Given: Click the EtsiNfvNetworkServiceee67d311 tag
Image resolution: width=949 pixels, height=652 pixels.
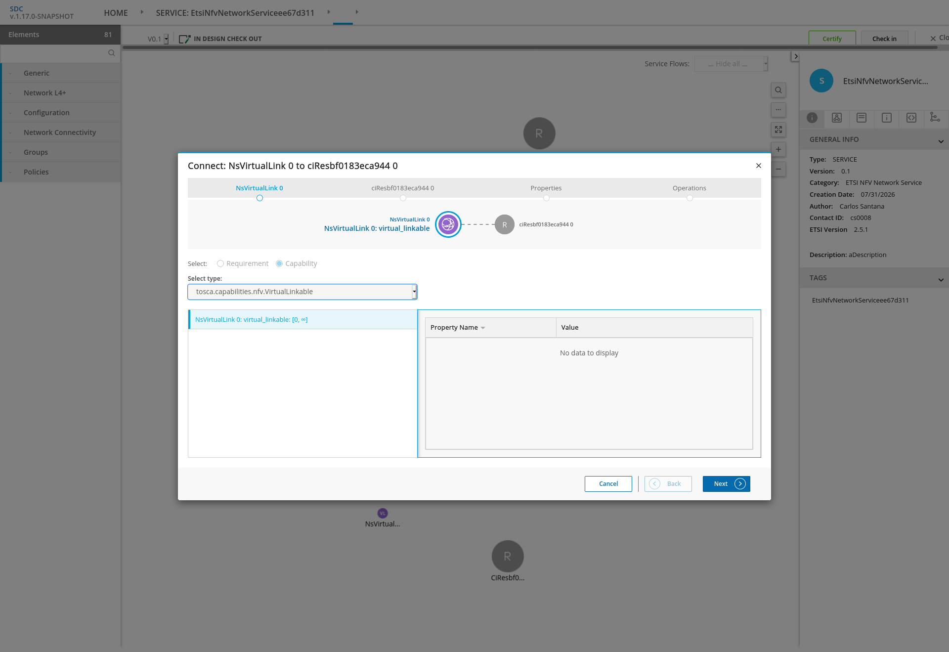Looking at the screenshot, I should (860, 300).
